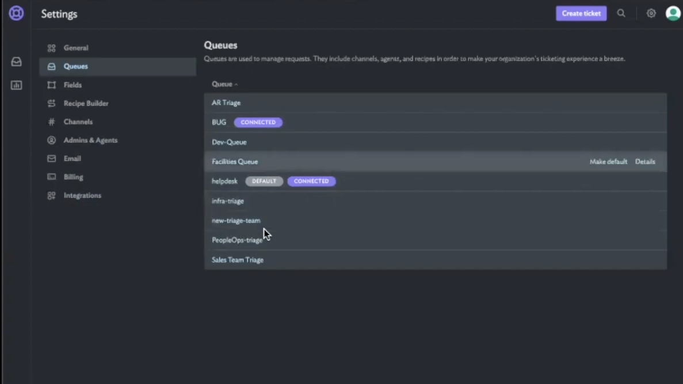This screenshot has width=683, height=384.
Task: Open Details for Facilities Queue
Action: (x=645, y=162)
